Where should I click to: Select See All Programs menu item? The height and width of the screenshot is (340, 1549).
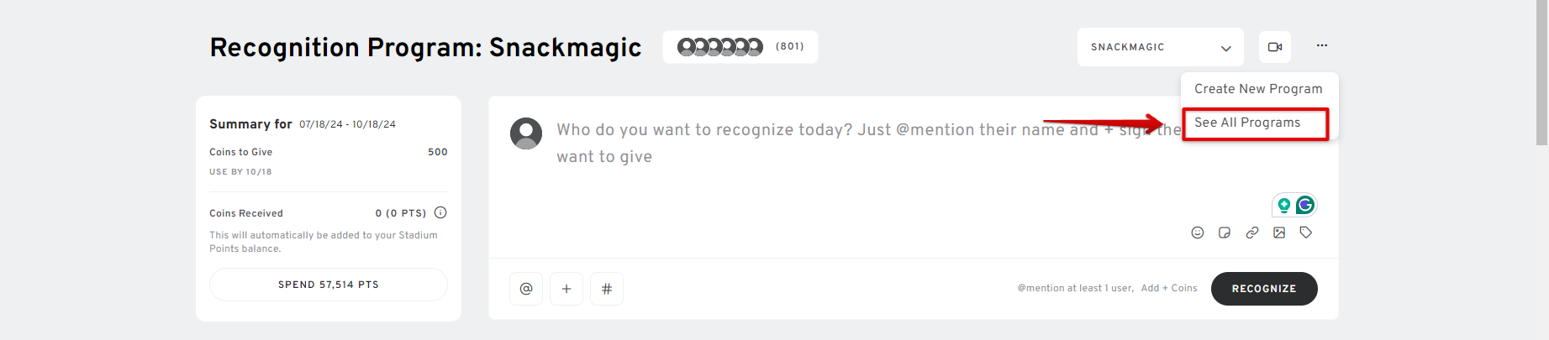(x=1256, y=123)
